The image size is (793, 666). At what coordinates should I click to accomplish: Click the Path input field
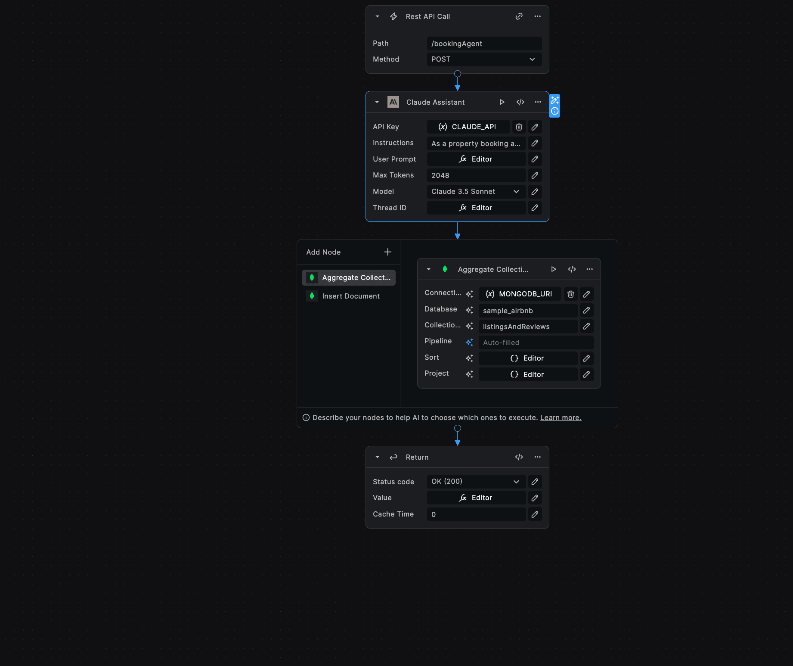(484, 44)
